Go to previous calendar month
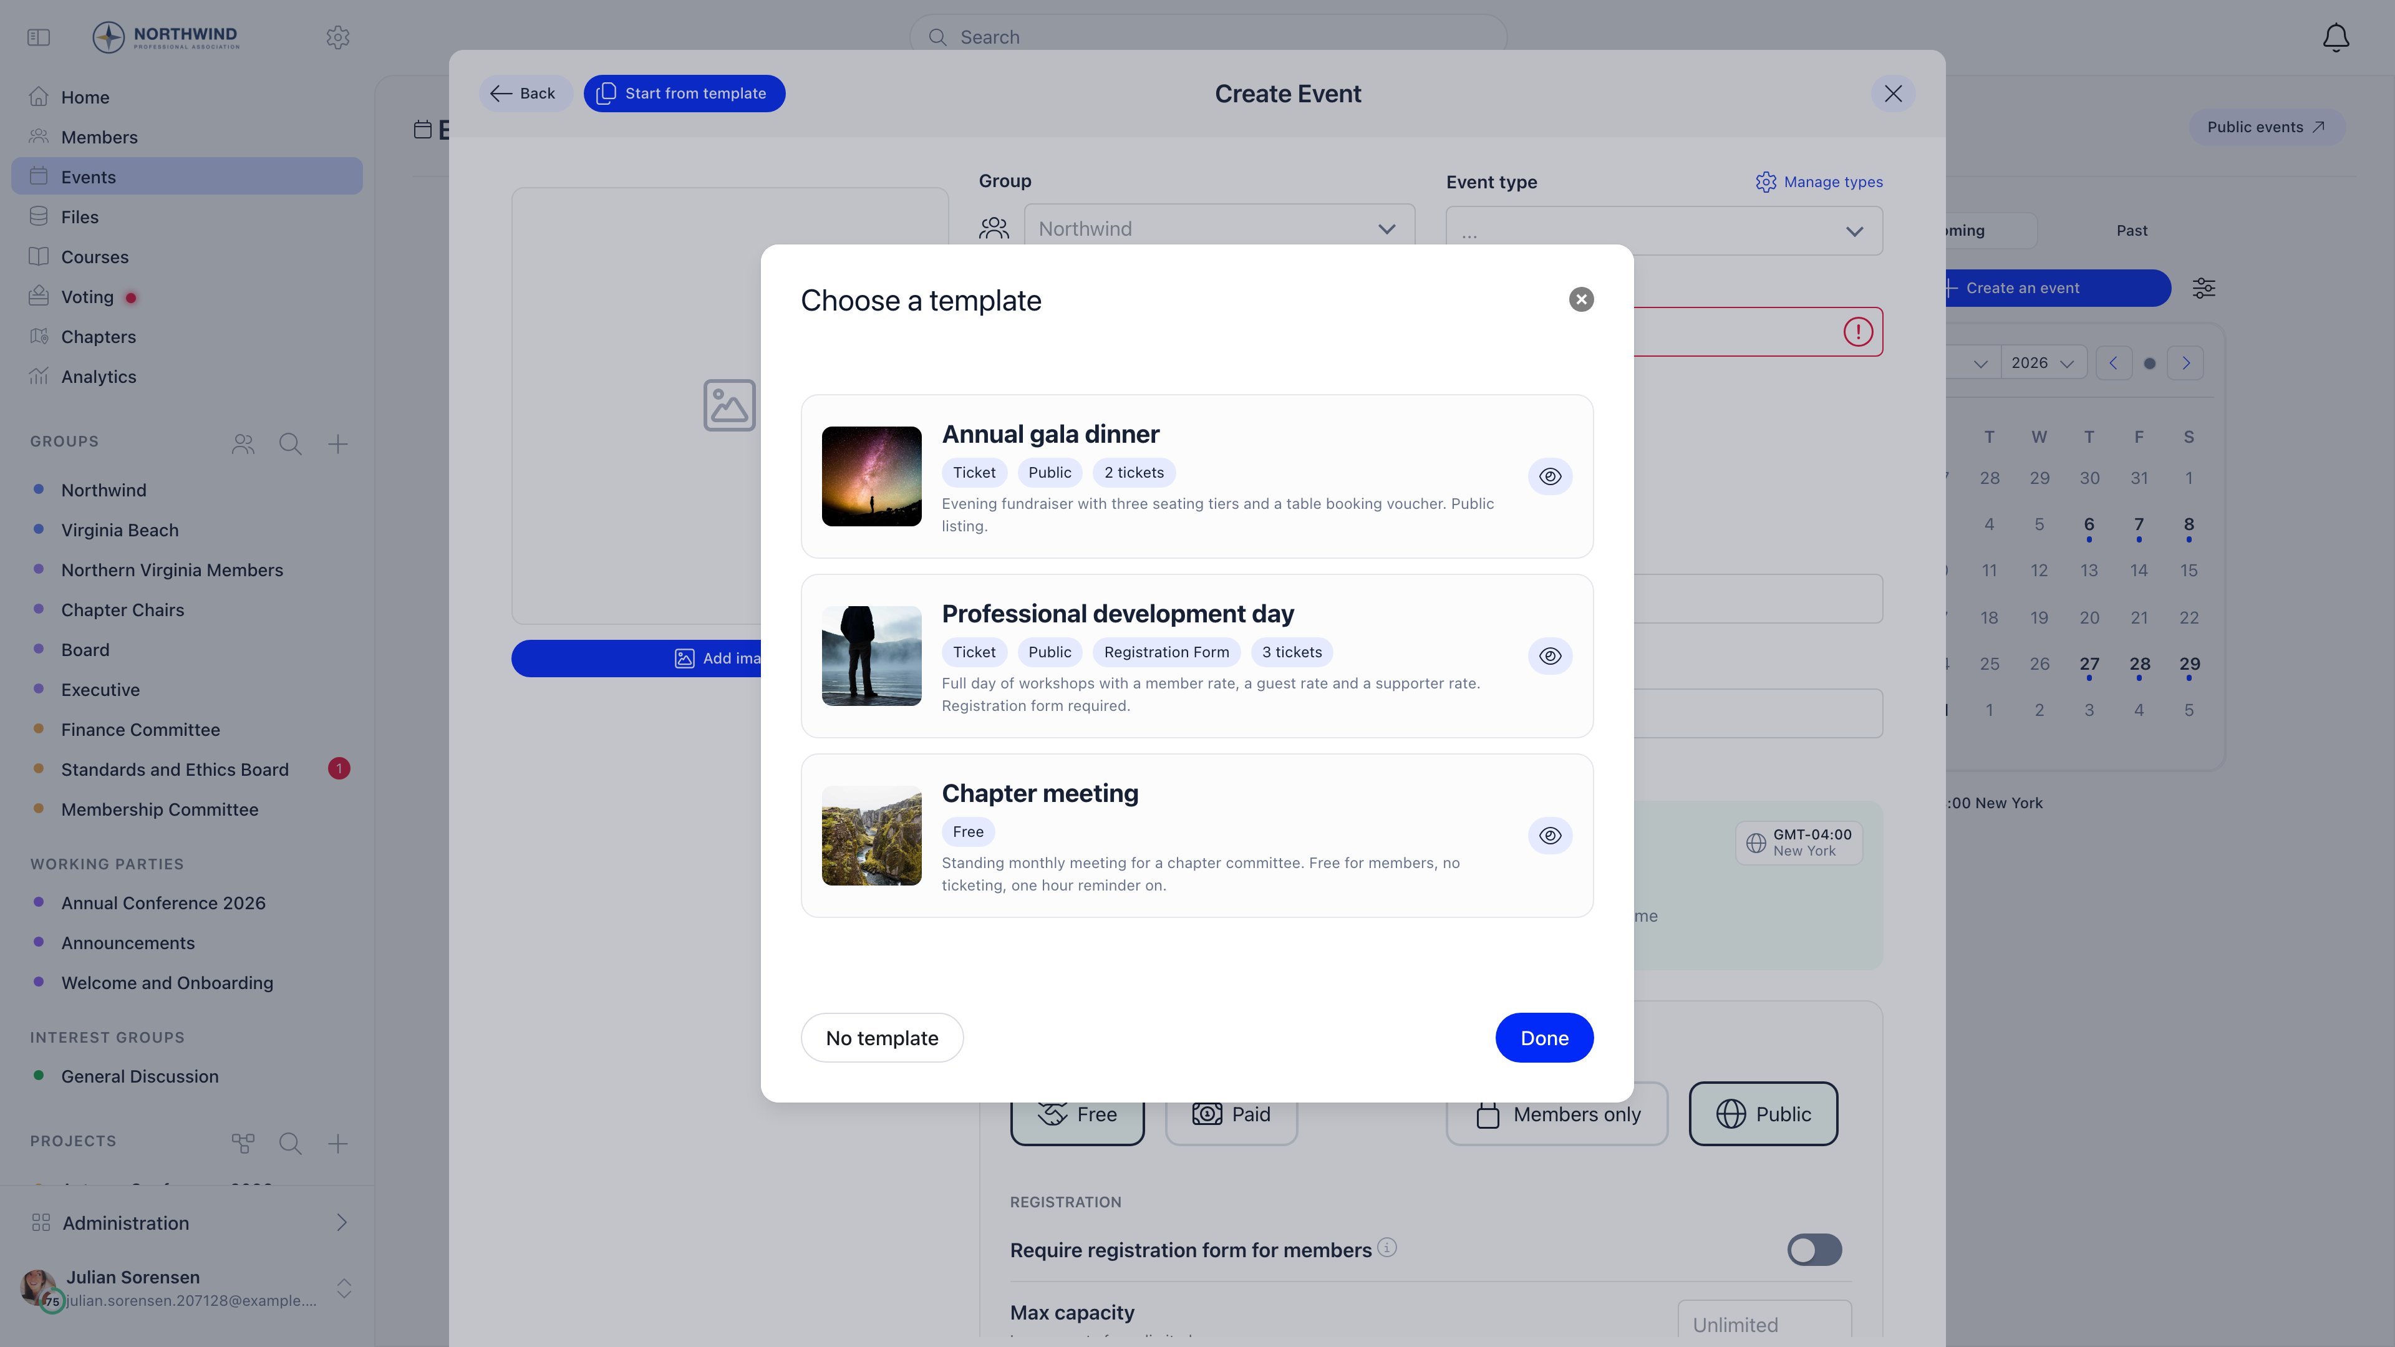The image size is (2395, 1347). [2112, 362]
